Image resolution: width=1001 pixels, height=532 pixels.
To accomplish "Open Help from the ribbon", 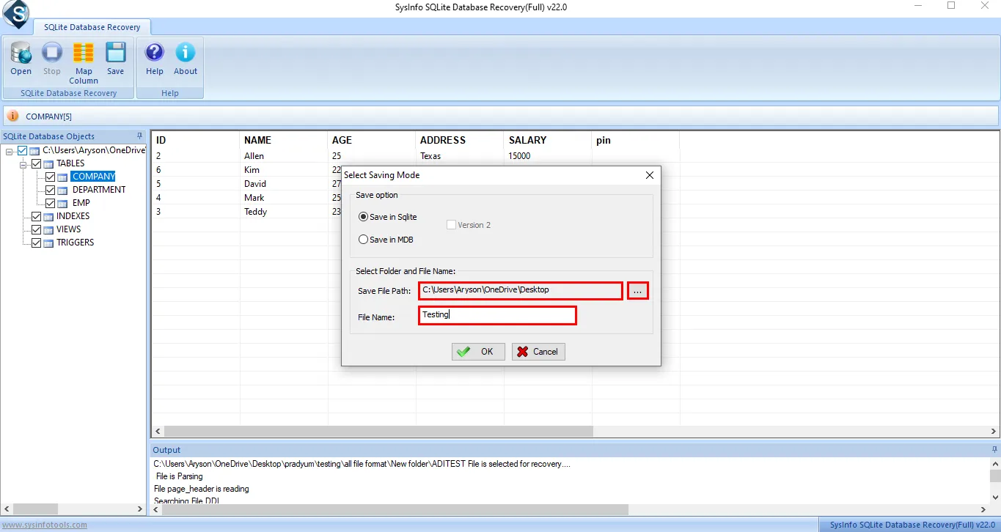I will 155,59.
